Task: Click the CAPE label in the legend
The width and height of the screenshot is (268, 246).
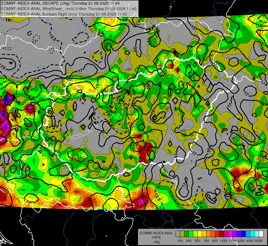Action: (156, 238)
